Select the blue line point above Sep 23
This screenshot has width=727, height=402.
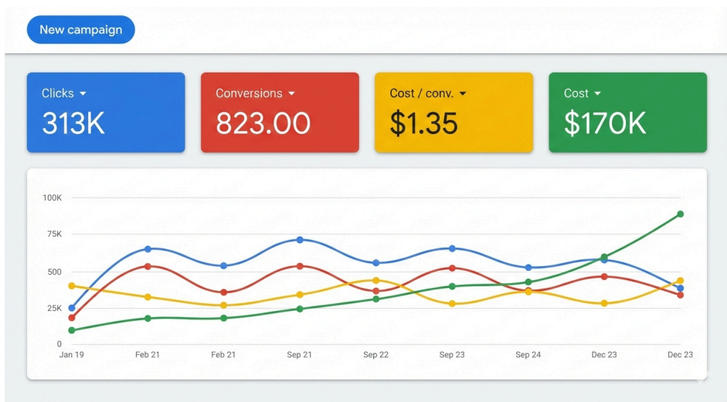tap(452, 248)
